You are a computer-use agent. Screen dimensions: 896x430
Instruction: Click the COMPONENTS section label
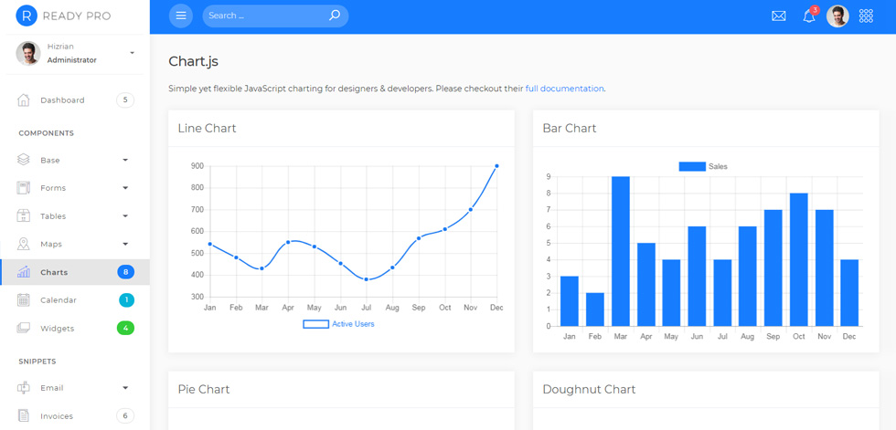[x=47, y=133]
